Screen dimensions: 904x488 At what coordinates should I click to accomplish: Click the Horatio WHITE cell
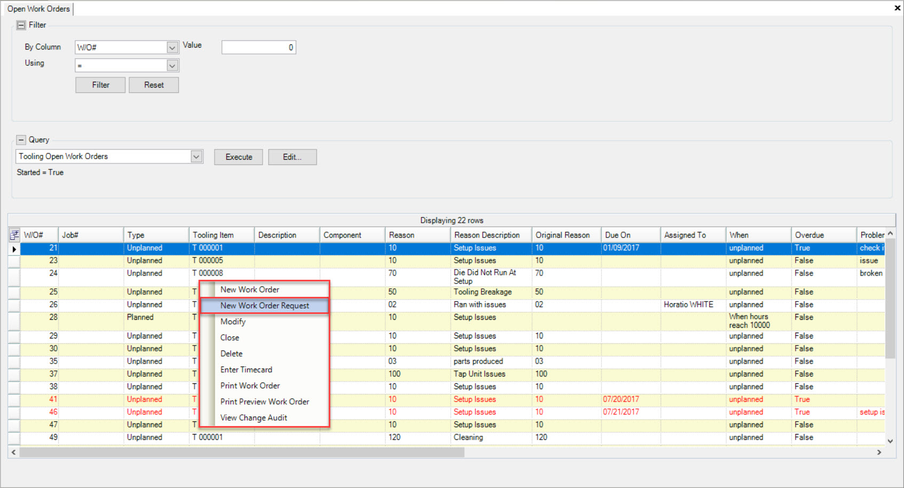693,305
